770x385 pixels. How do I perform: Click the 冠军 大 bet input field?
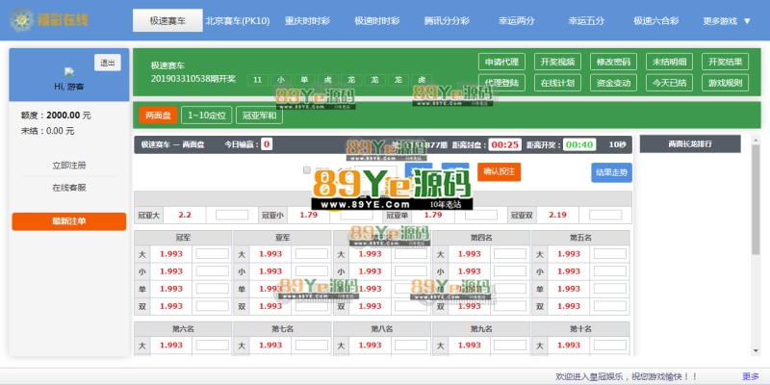pyautogui.click(x=212, y=254)
